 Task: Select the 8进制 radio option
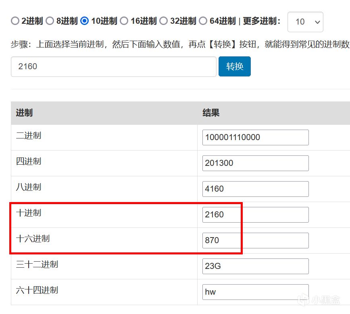(50, 21)
